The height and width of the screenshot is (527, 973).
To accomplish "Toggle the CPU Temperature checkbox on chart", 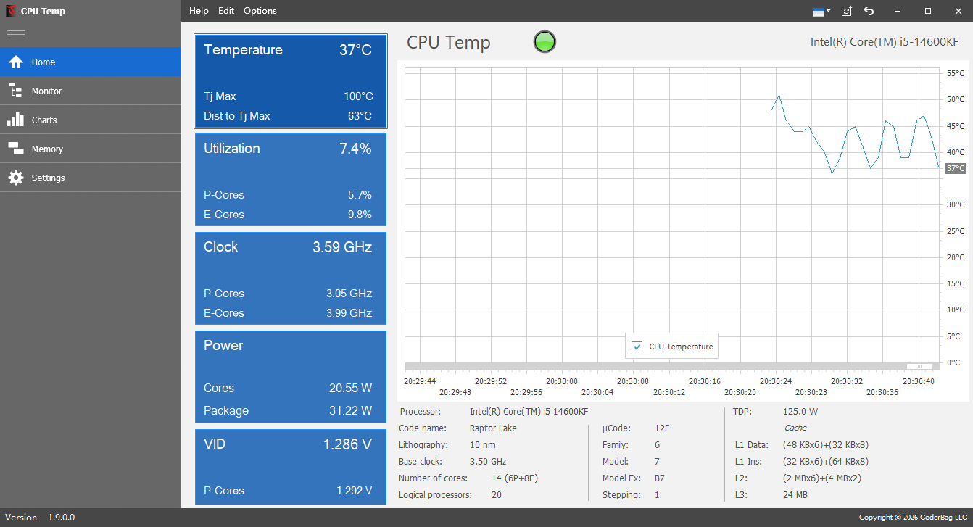I will tap(637, 347).
